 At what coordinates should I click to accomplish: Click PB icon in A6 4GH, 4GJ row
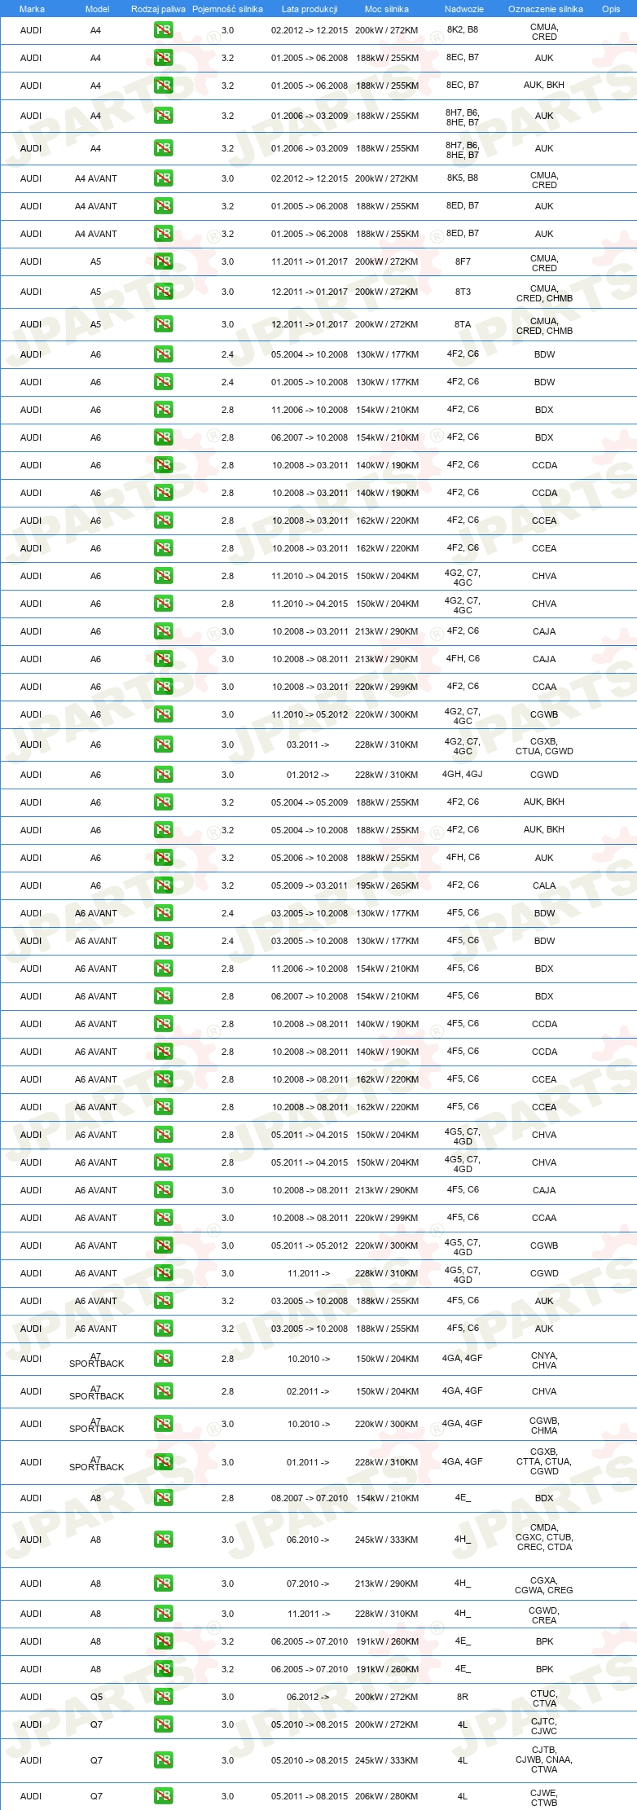coord(163,775)
